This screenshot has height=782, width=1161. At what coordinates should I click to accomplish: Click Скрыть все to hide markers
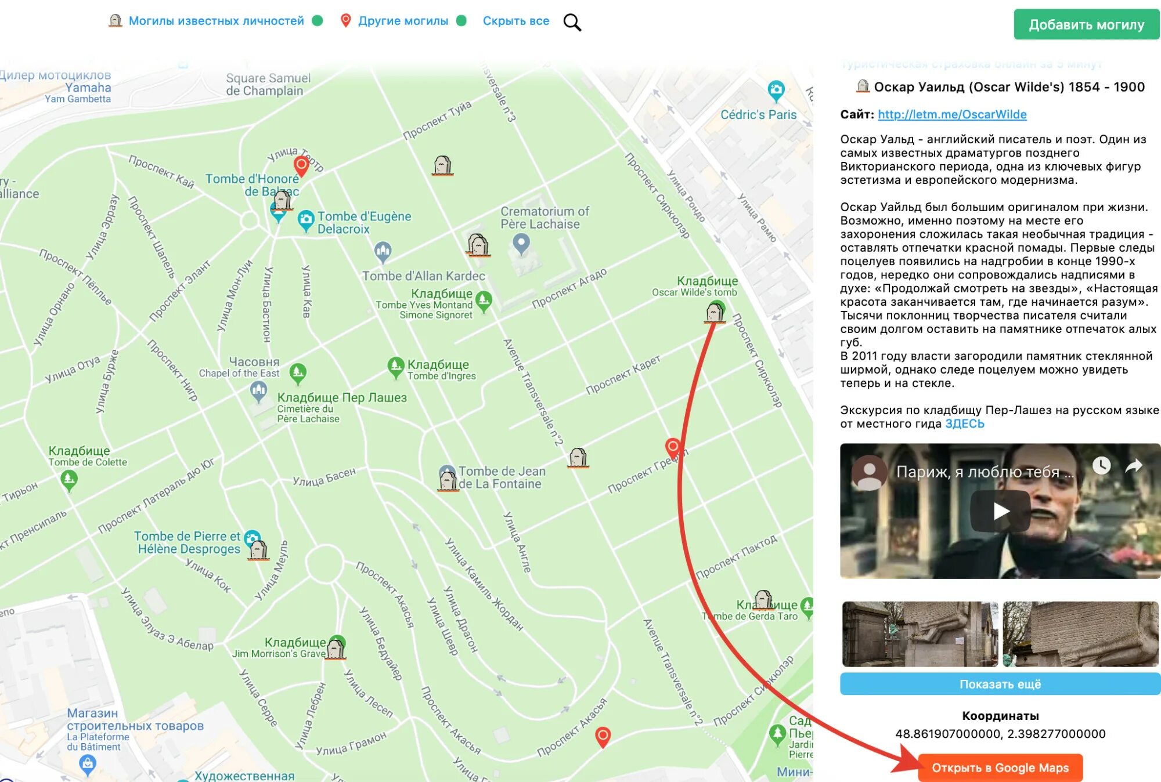(515, 21)
